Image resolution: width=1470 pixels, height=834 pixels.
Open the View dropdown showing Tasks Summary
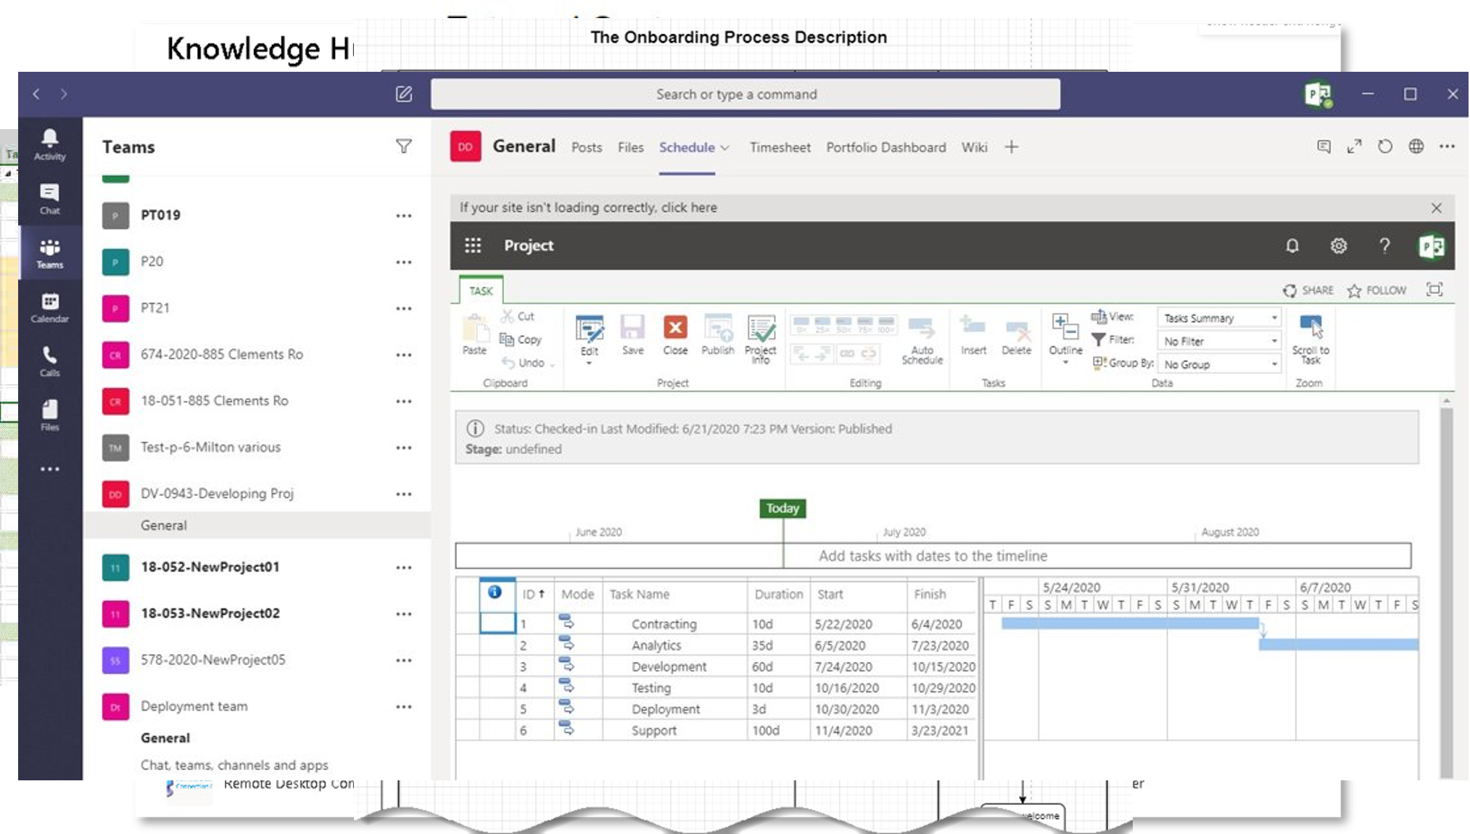(x=1219, y=318)
